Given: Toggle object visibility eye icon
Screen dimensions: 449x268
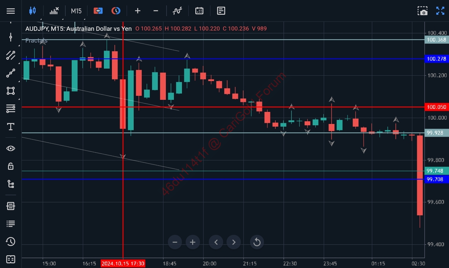Looking at the screenshot, I should (x=11, y=148).
